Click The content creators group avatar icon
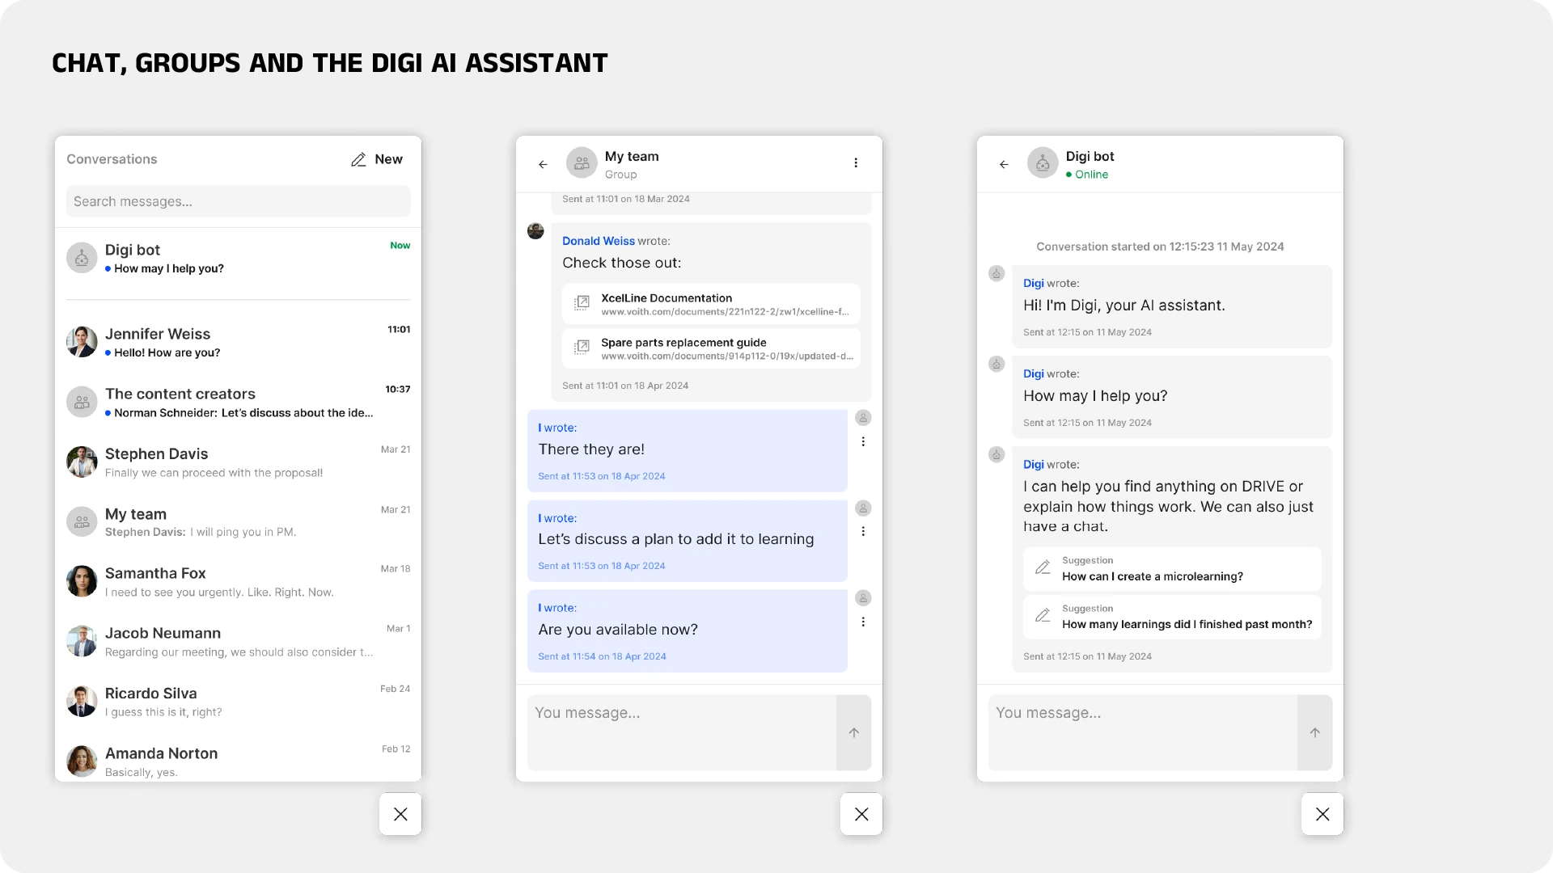Screen dimensions: 1553x873 click(x=82, y=402)
